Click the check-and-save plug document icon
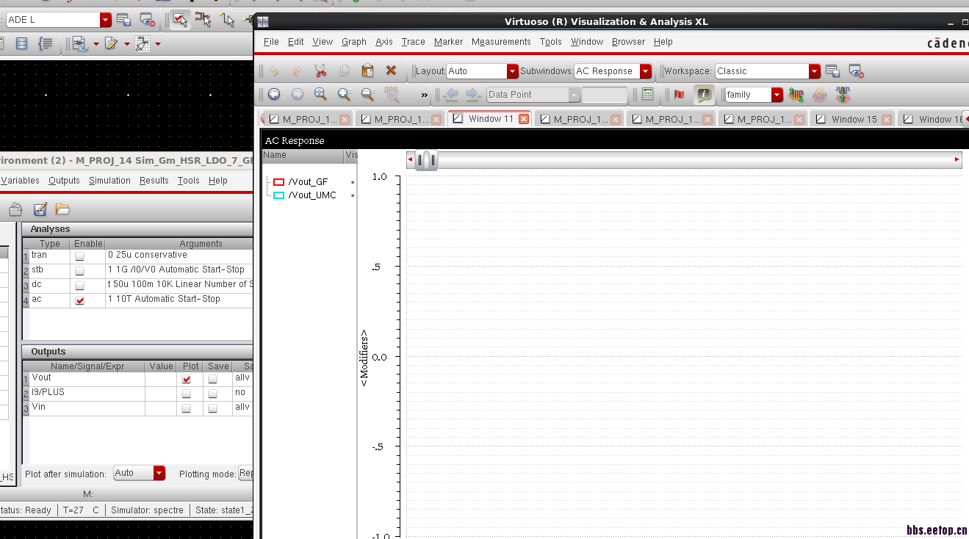This screenshot has width=969, height=539. (x=79, y=44)
